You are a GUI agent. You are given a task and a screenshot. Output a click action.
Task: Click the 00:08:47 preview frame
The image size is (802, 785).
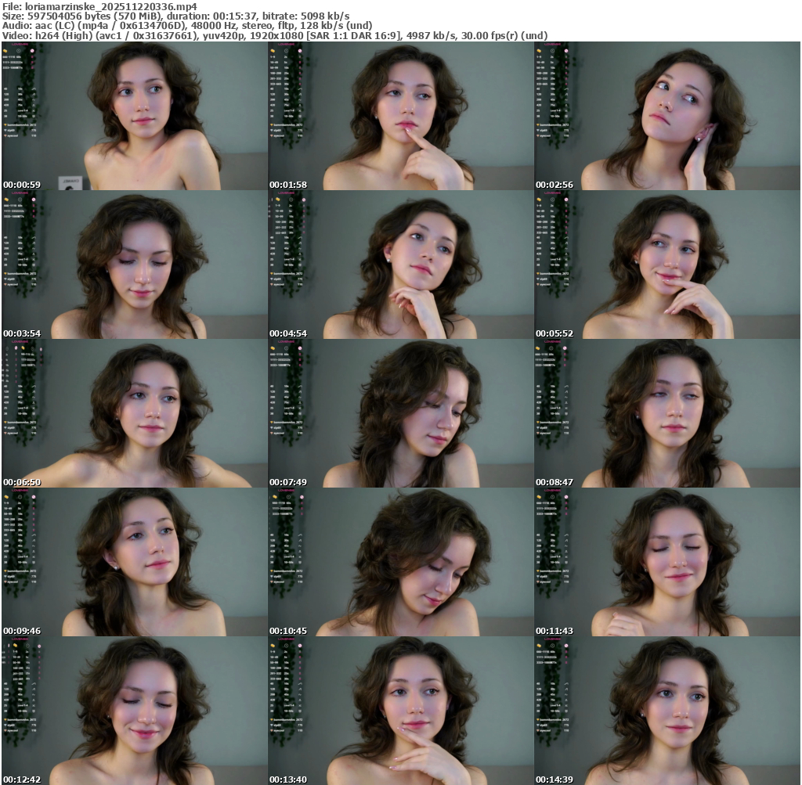click(x=667, y=413)
